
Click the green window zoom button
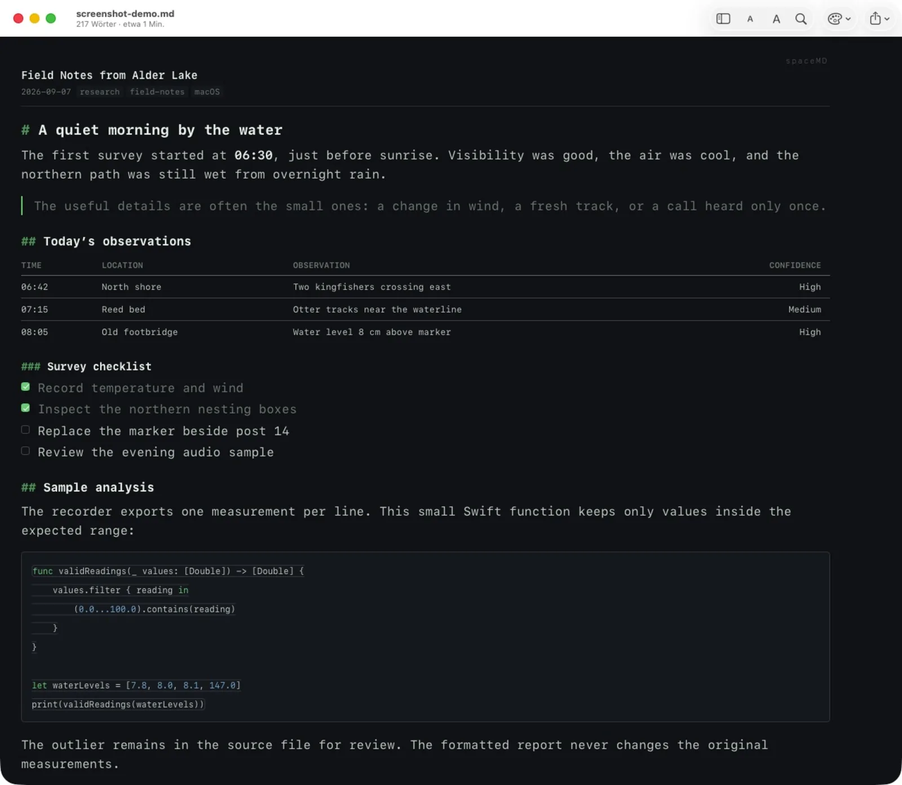51,19
